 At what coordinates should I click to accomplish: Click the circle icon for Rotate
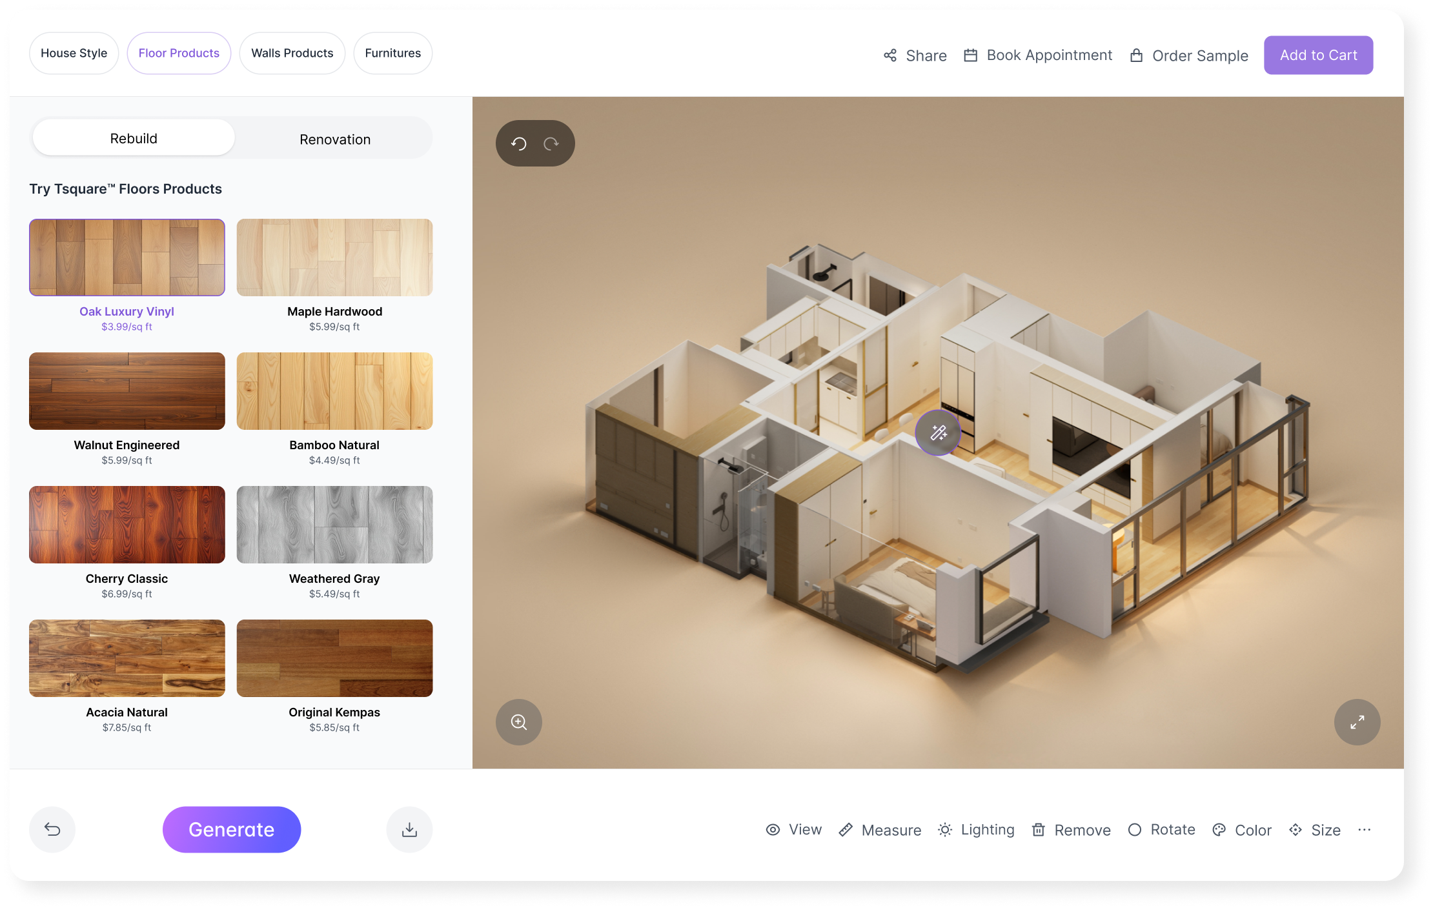pyautogui.click(x=1135, y=830)
